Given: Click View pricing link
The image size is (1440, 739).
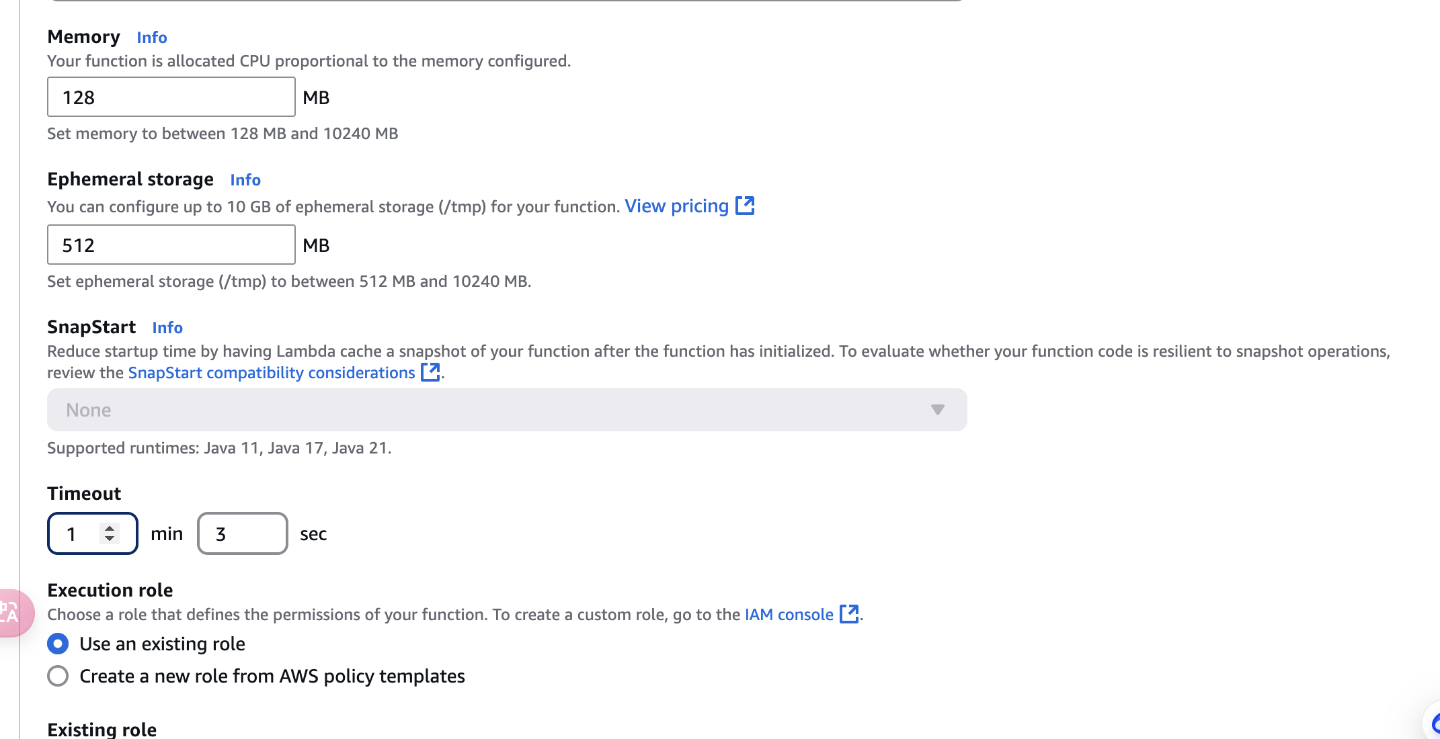Looking at the screenshot, I should [676, 206].
